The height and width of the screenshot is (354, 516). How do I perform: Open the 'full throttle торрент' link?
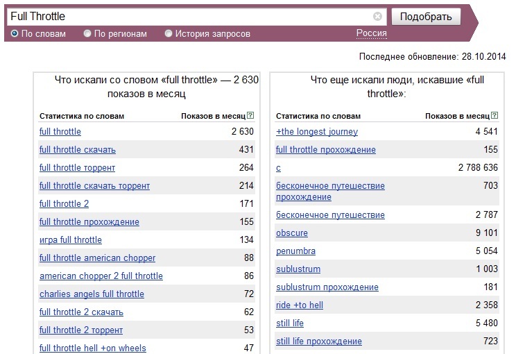coord(78,168)
